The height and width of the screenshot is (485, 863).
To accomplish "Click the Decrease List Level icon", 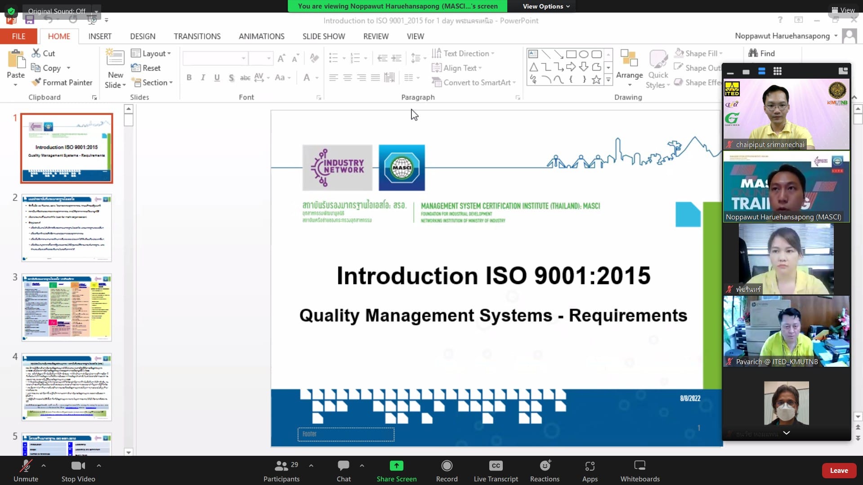I will point(382,58).
